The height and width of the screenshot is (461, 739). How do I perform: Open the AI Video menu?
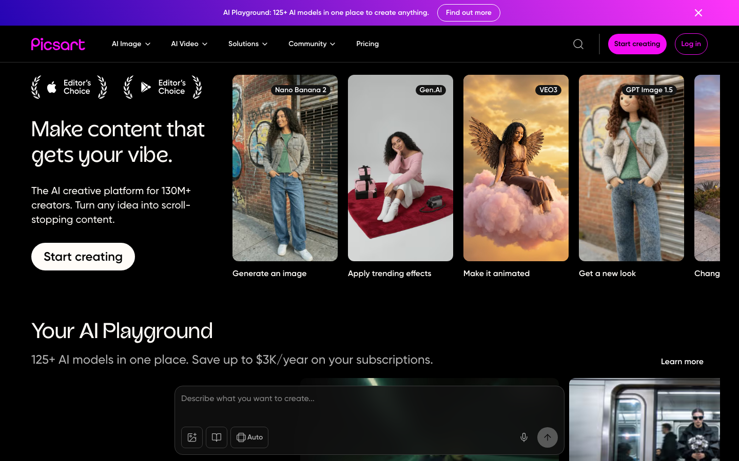pos(189,44)
